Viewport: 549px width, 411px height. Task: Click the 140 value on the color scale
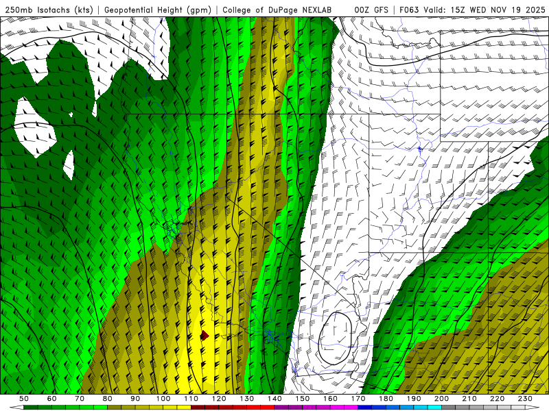pos(274,399)
